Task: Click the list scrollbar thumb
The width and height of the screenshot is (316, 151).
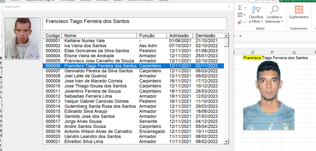Action: (226, 42)
